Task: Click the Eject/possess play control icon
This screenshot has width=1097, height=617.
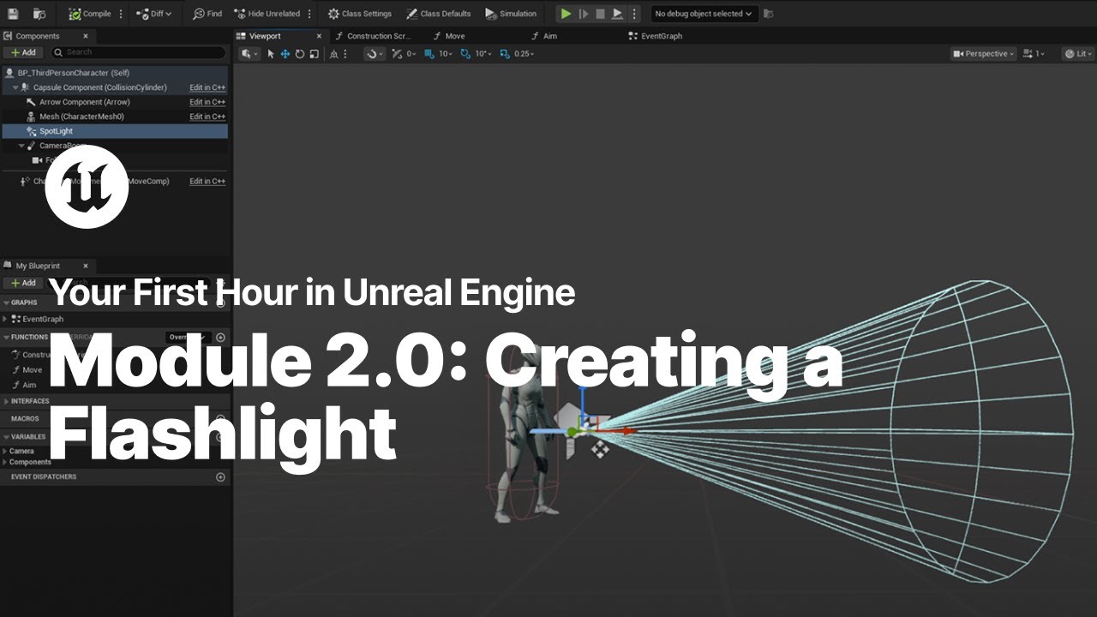Action: coord(617,14)
